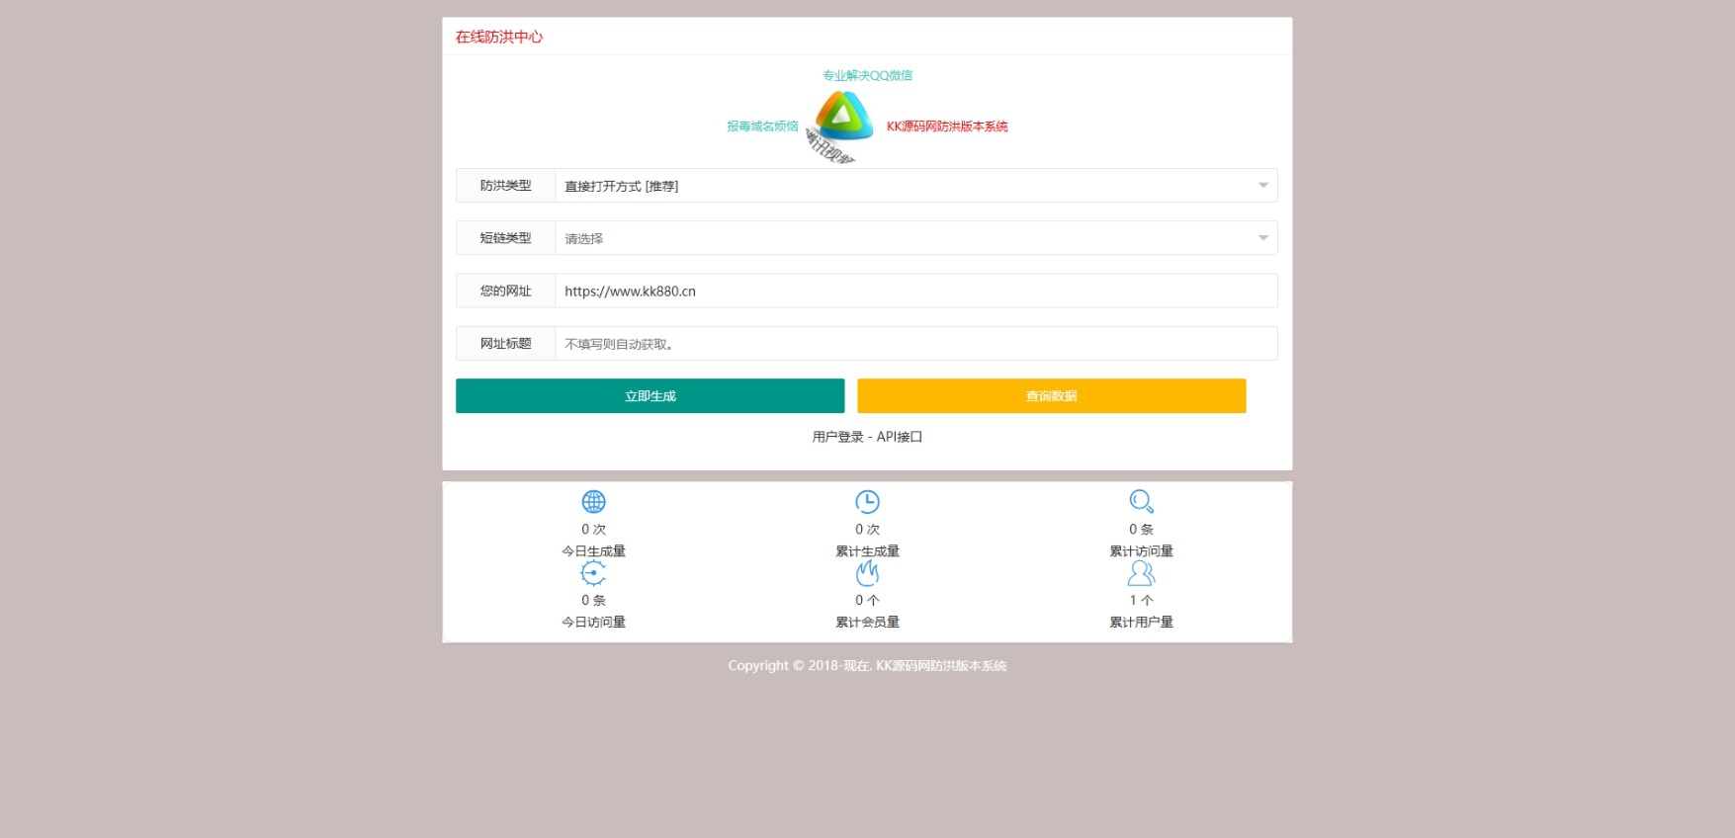Screen dimensions: 1735x838
Task: Click the red KK源码网防洪版本系统 text
Action: 947,126
